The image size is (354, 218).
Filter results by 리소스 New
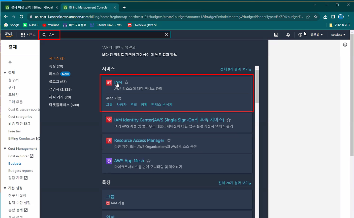pyautogui.click(x=59, y=74)
